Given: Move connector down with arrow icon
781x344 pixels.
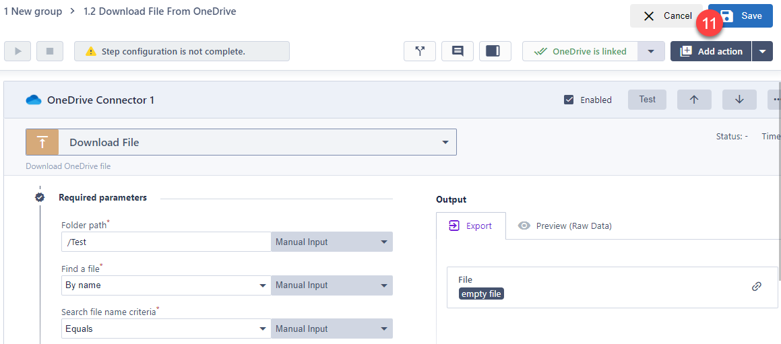Looking at the screenshot, I should (739, 100).
